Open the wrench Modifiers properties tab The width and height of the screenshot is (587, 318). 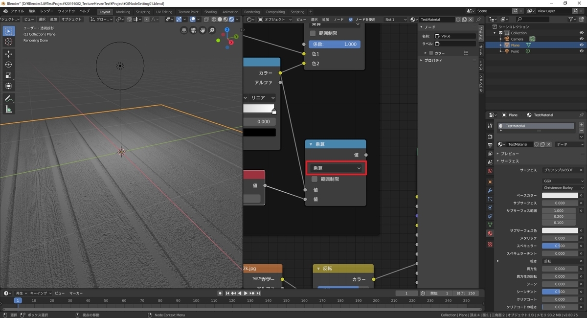[490, 190]
